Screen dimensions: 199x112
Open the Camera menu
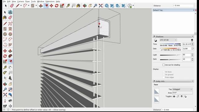tap(21, 1)
